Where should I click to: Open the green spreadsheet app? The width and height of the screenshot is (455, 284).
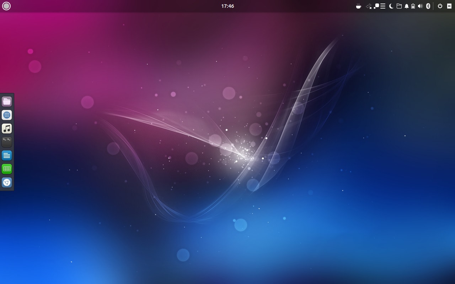point(7,169)
